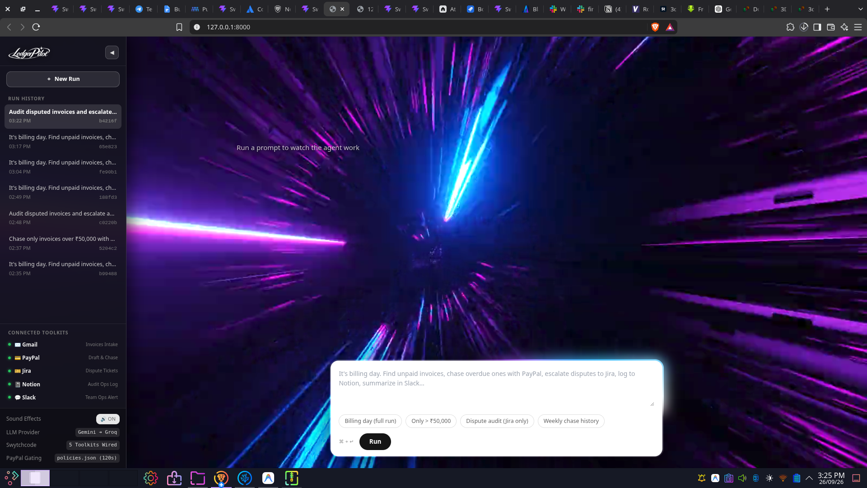Select the PayPal connected toolkit
This screenshot has height=488, width=867.
click(x=63, y=357)
